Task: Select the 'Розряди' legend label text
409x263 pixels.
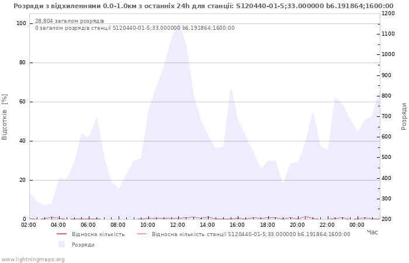Action: [x=83, y=245]
